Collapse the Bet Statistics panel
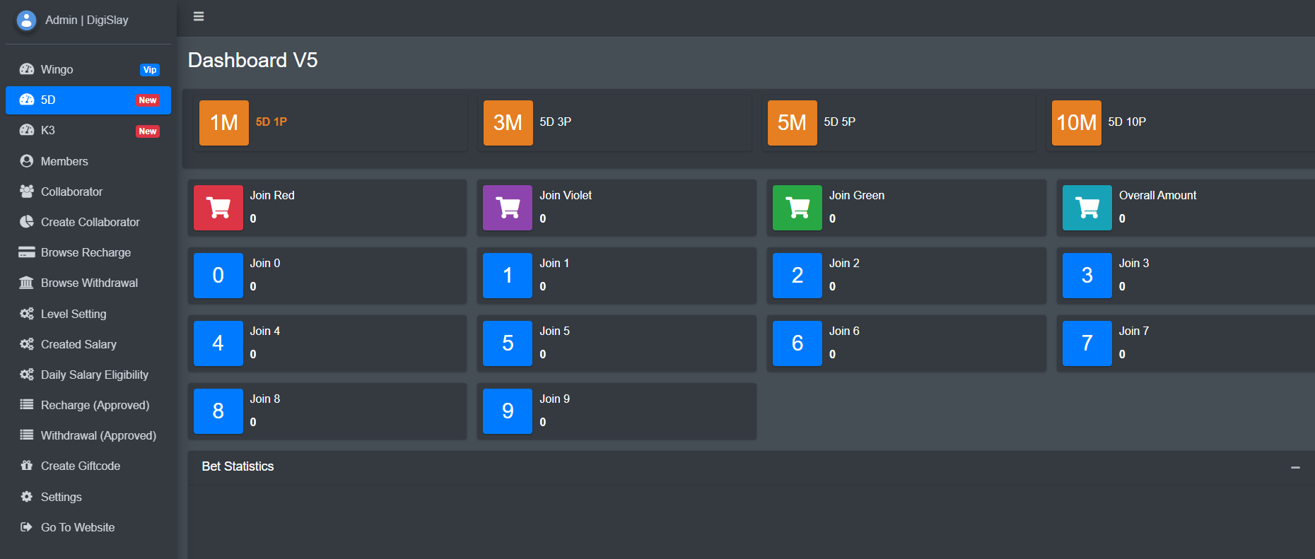 pyautogui.click(x=1295, y=467)
